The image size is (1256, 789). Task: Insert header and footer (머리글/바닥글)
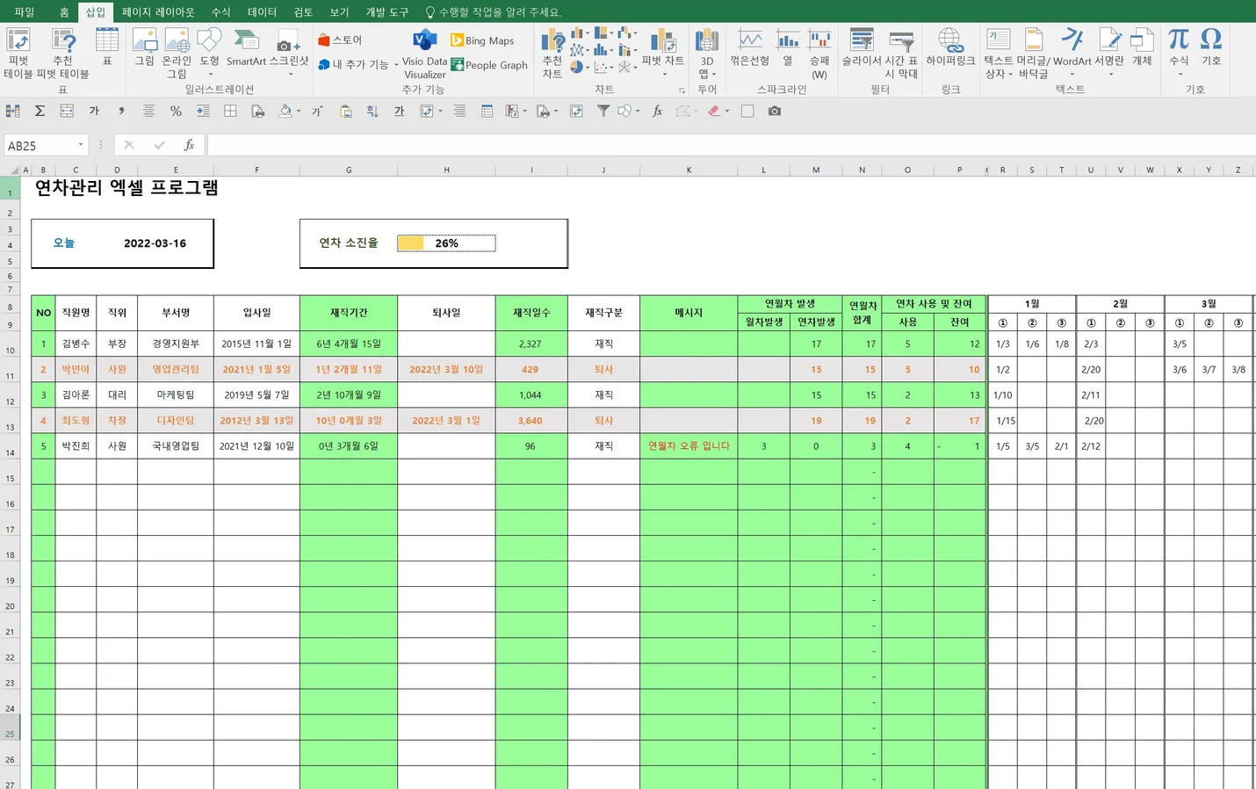(x=1034, y=53)
